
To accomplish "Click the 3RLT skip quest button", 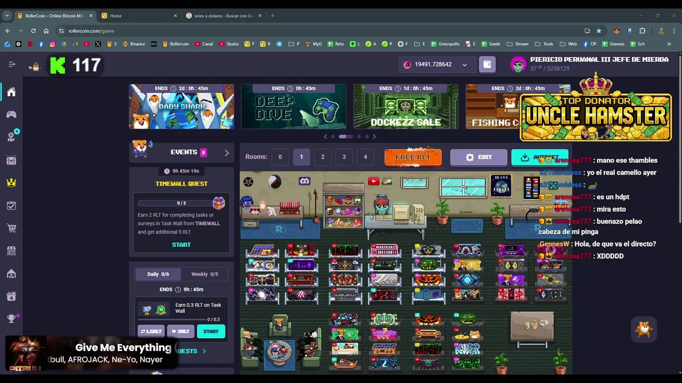I will tap(181, 331).
